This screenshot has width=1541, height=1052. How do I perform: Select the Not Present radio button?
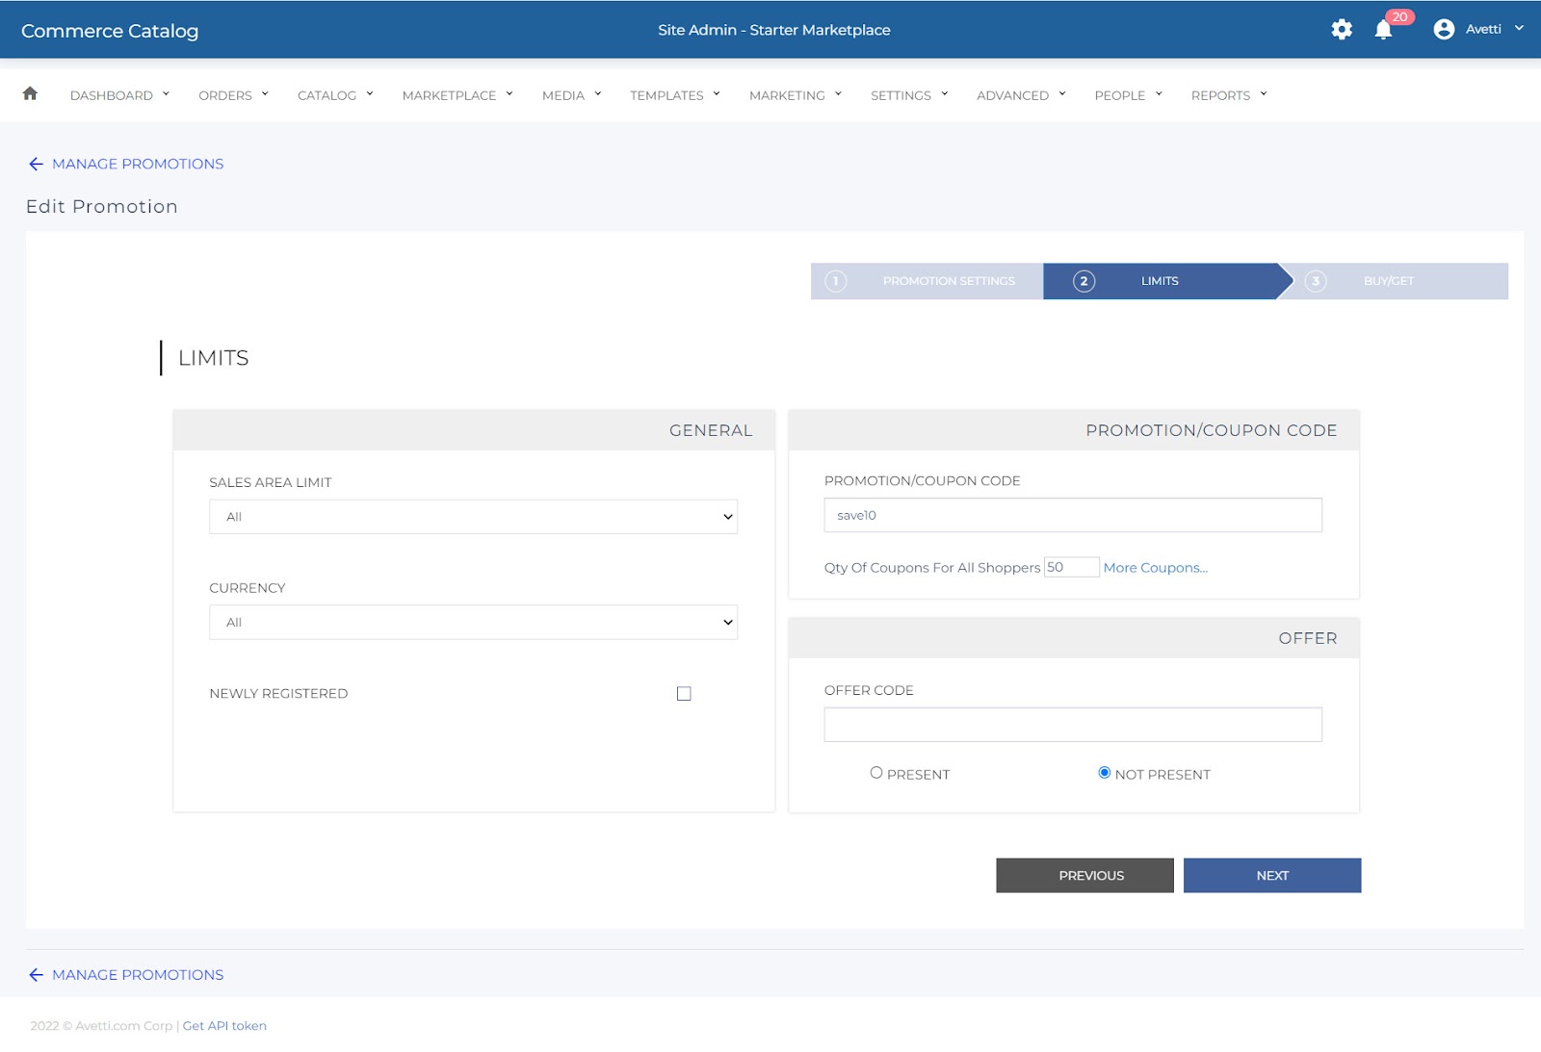pyautogui.click(x=1105, y=773)
